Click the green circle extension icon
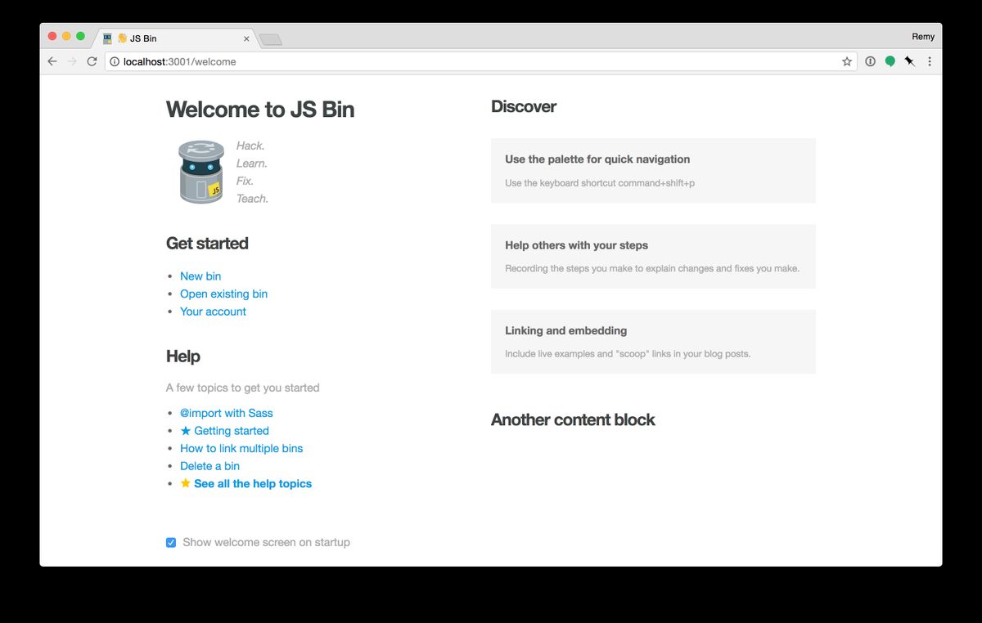 point(890,61)
